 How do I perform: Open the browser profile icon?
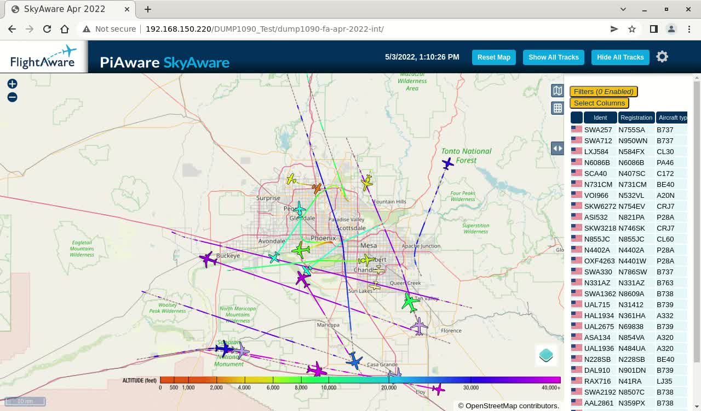click(671, 29)
